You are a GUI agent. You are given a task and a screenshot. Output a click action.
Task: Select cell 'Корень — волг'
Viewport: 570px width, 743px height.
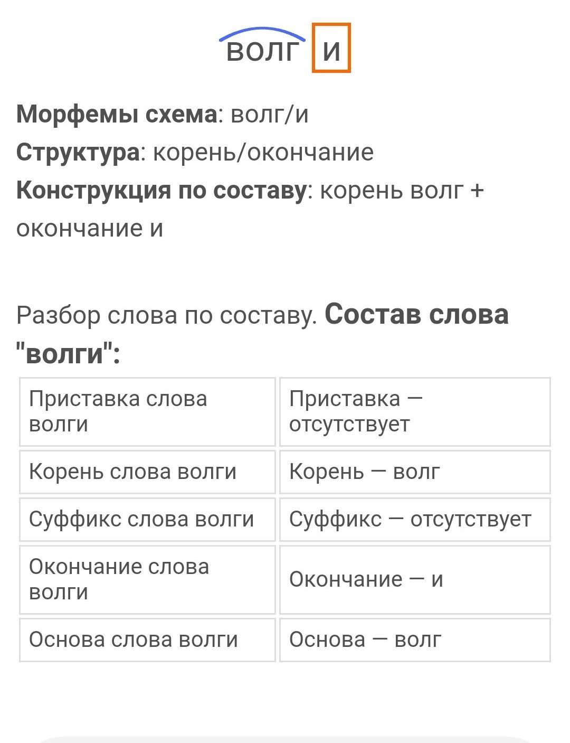coord(415,472)
